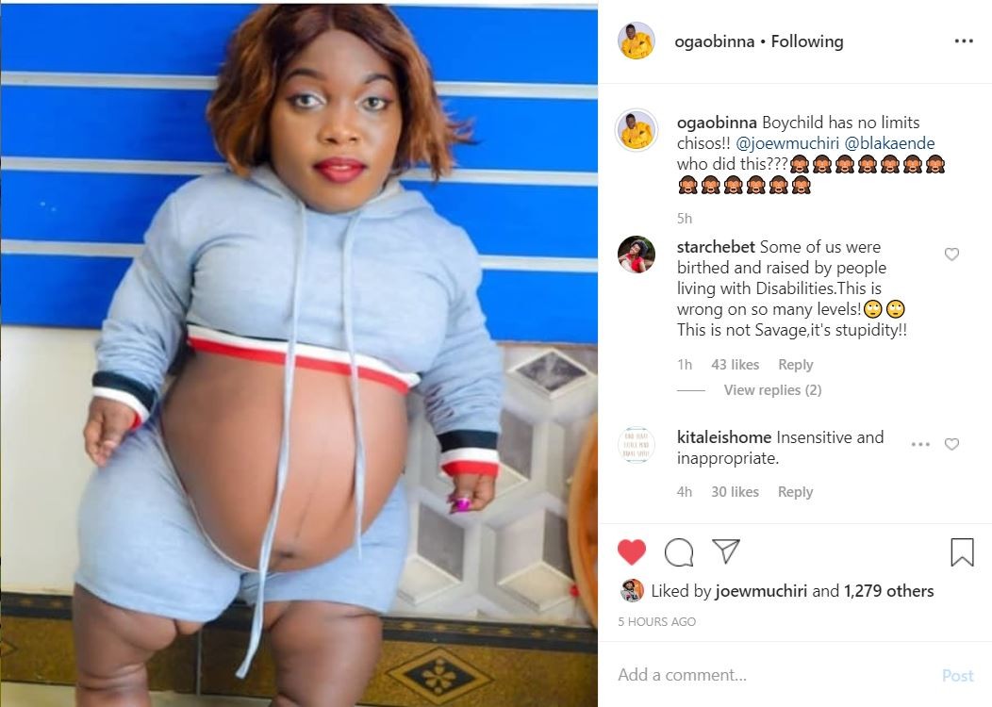Click the Following status in header
This screenshot has height=707, width=992.
coord(806,41)
